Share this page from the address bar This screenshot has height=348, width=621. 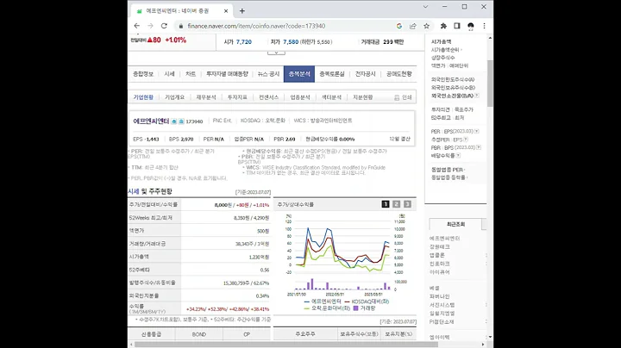click(x=412, y=26)
